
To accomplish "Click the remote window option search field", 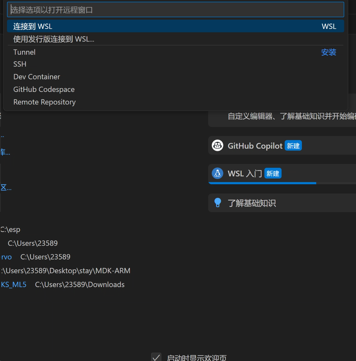I will pyautogui.click(x=175, y=10).
